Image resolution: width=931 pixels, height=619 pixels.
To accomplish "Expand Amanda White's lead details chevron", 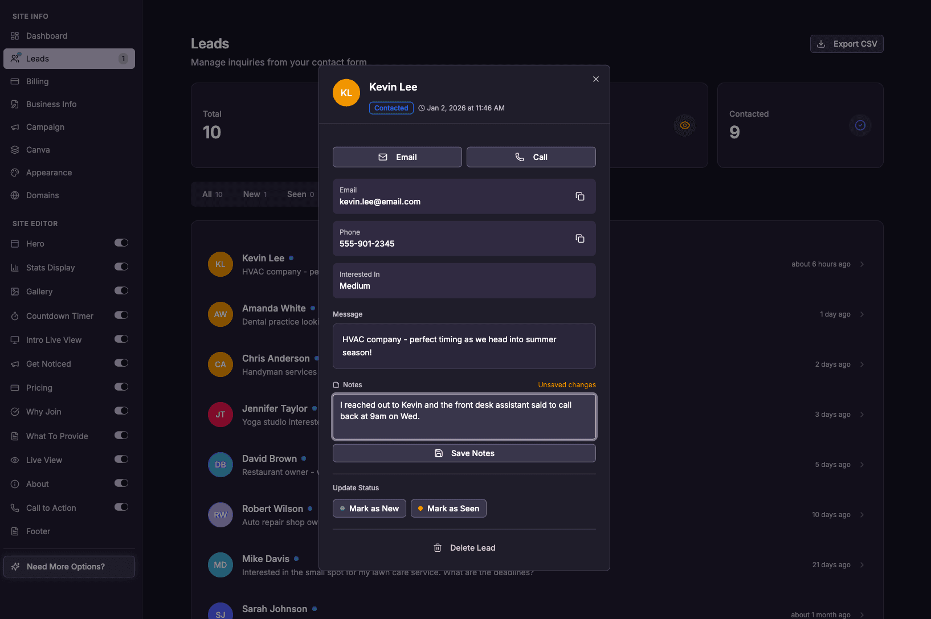I will 862,314.
